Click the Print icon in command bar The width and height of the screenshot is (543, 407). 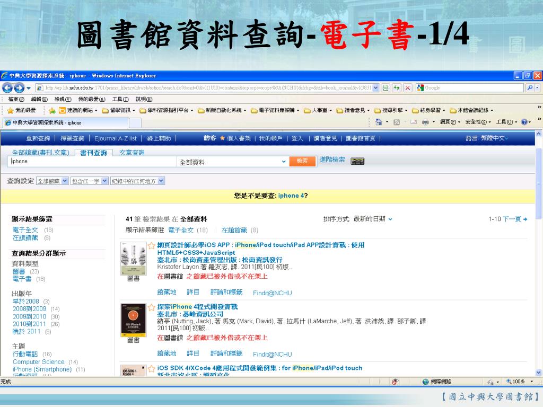point(425,122)
